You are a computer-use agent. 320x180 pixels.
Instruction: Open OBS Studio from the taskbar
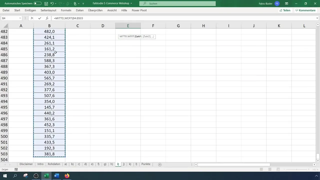coord(36,176)
